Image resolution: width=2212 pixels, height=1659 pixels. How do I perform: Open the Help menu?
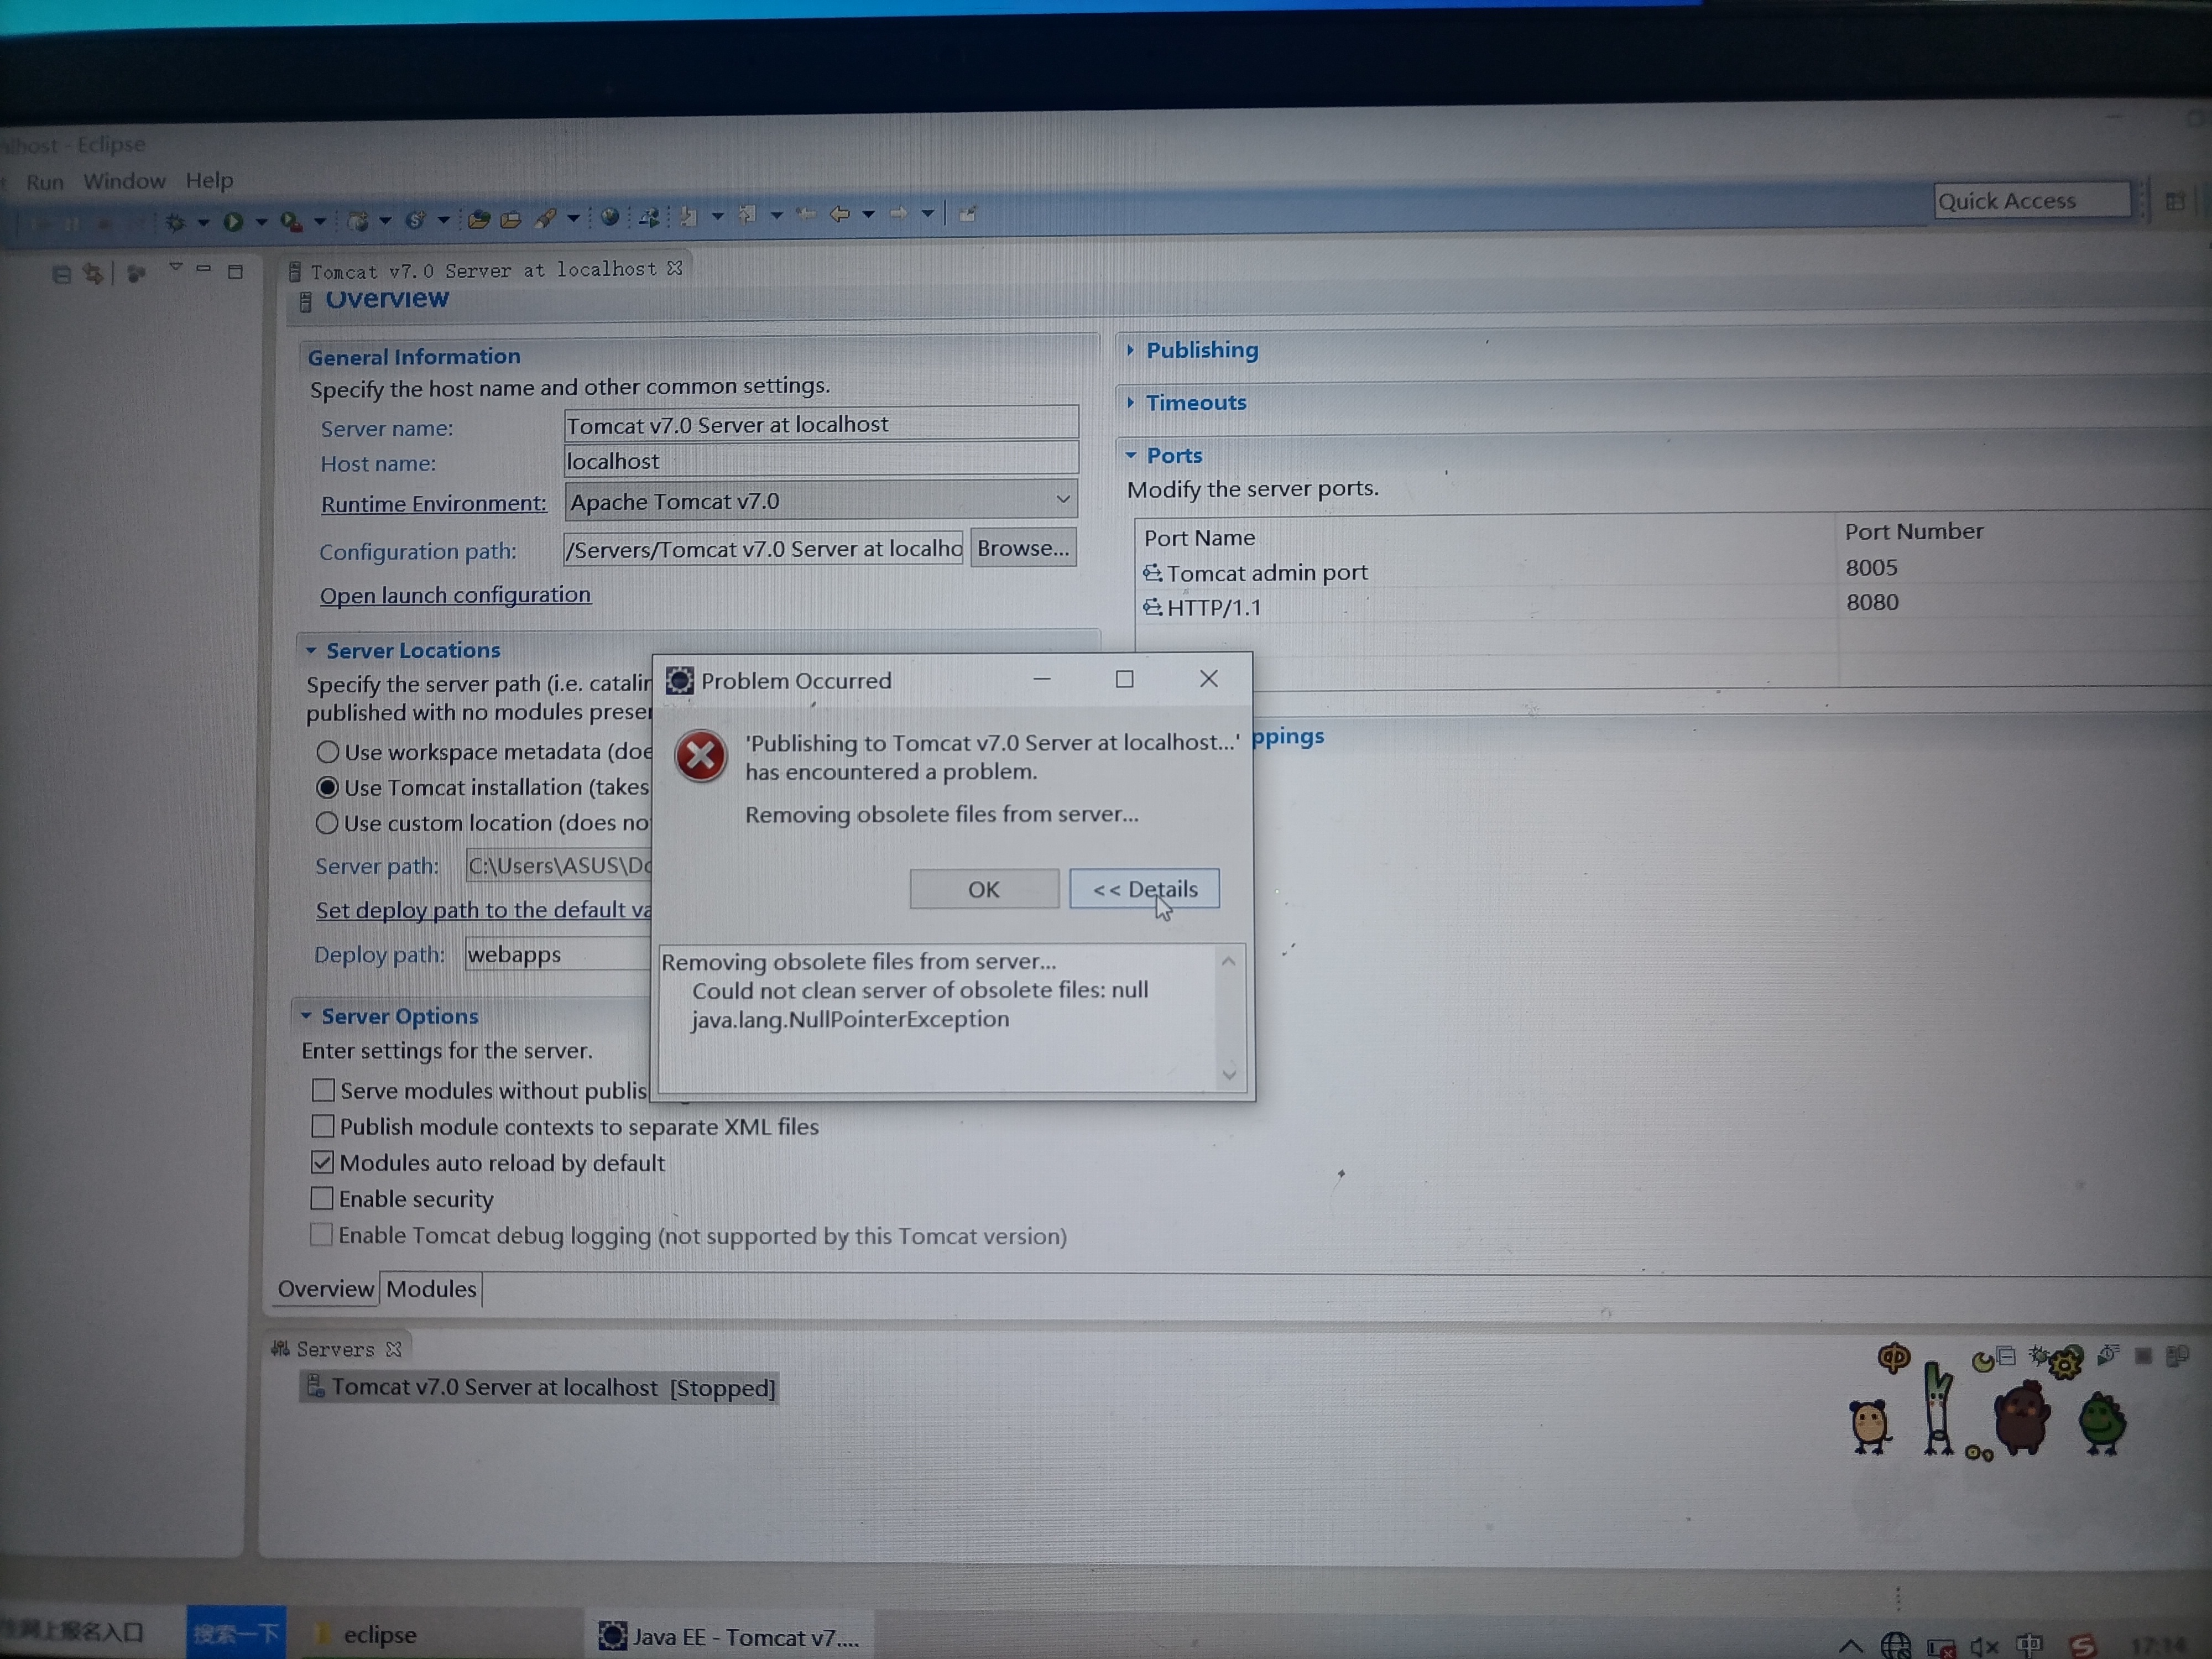coord(209,180)
